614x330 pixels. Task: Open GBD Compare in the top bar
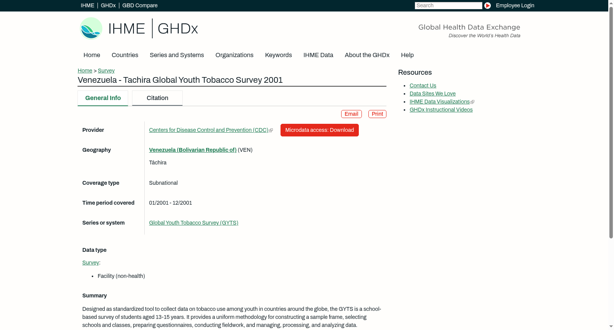[x=140, y=5]
